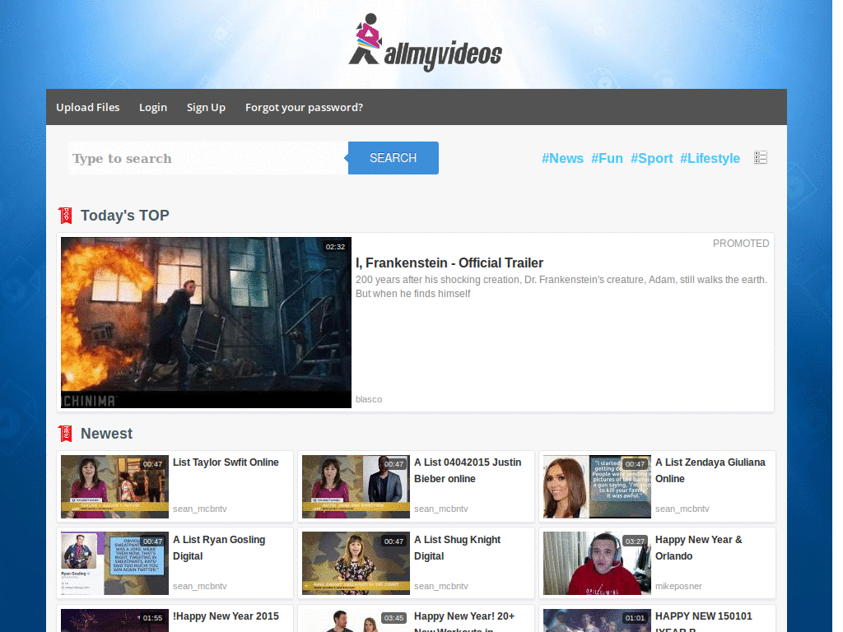Click the I, Frankenstein description text
This screenshot has height=632, width=843.
pos(561,286)
